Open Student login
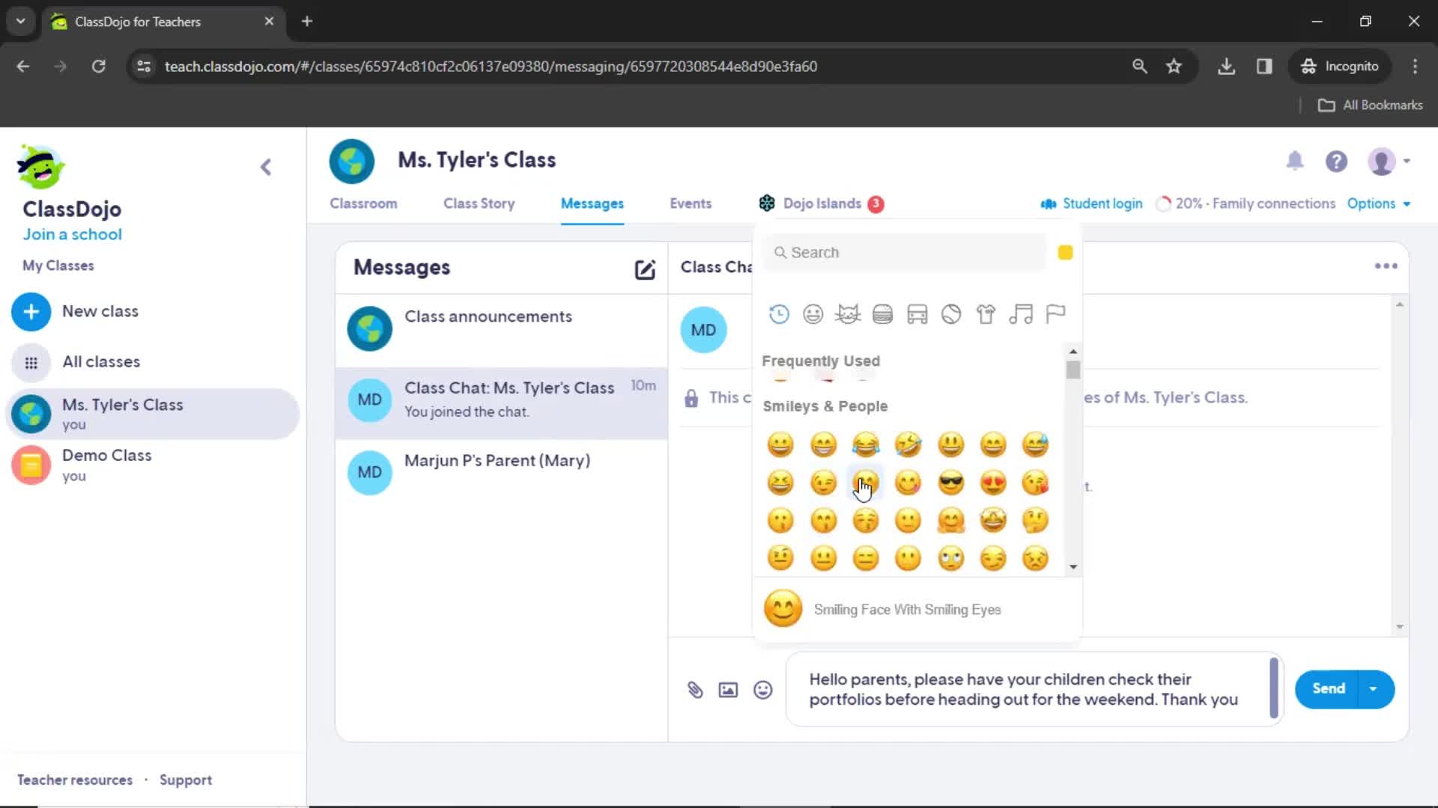The image size is (1438, 808). pos(1091,203)
